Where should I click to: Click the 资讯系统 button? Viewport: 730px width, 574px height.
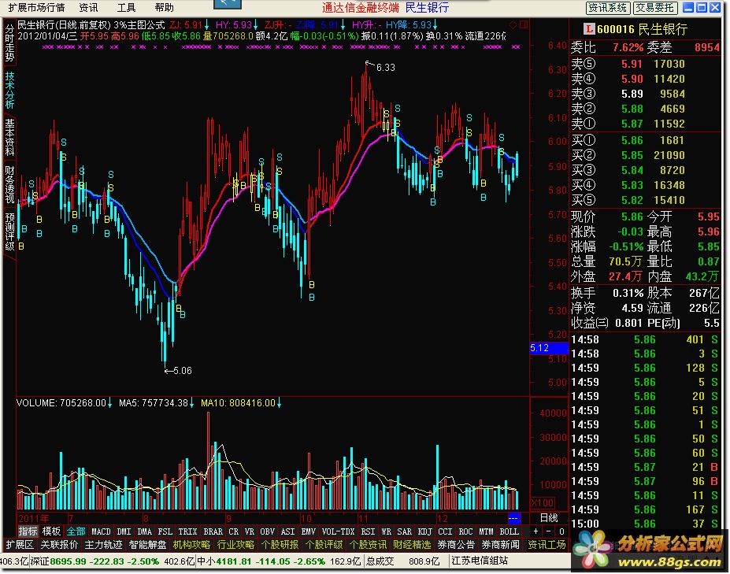coord(608,7)
